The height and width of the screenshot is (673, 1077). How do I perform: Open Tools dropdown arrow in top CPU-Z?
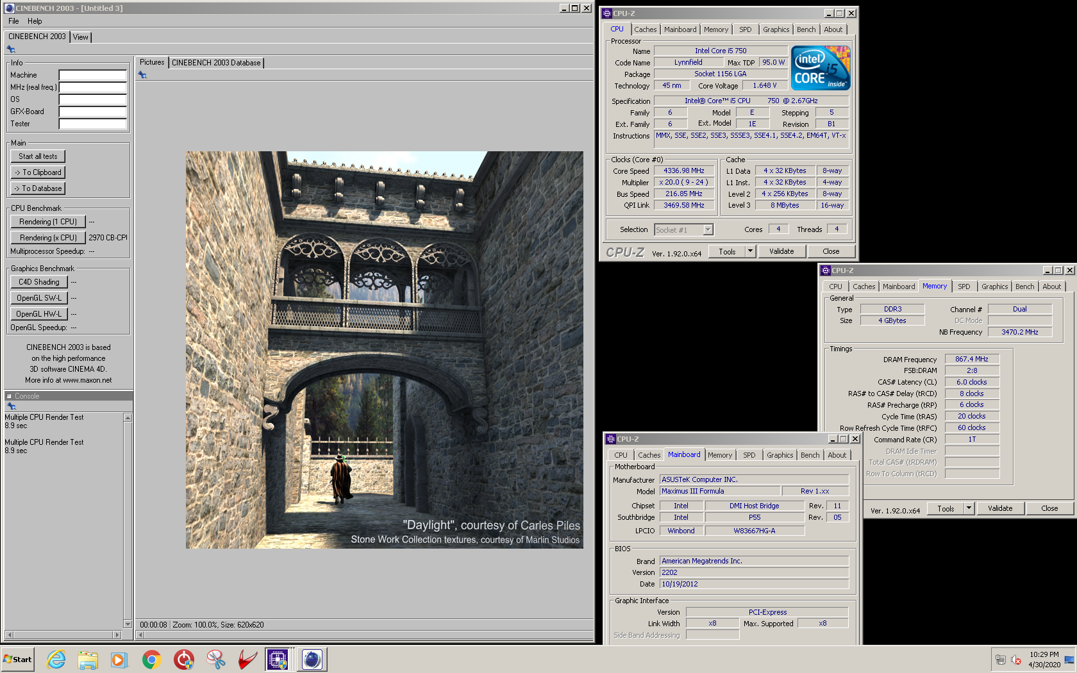pyautogui.click(x=750, y=251)
